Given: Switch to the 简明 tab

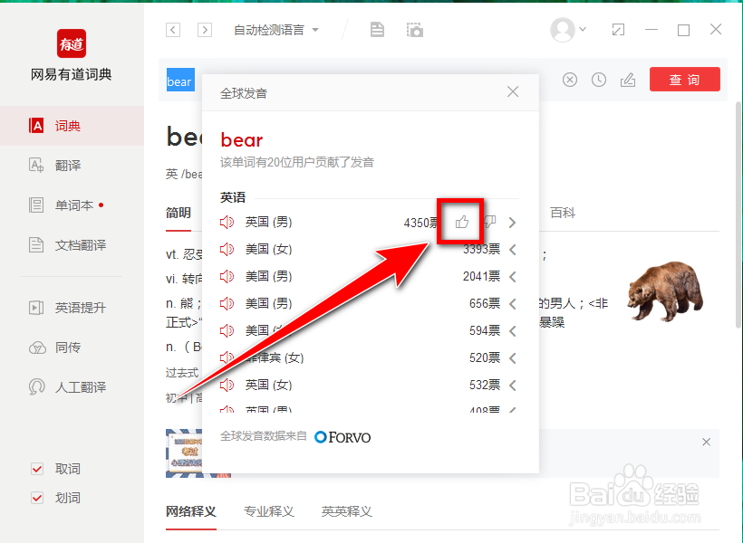Looking at the screenshot, I should [179, 213].
